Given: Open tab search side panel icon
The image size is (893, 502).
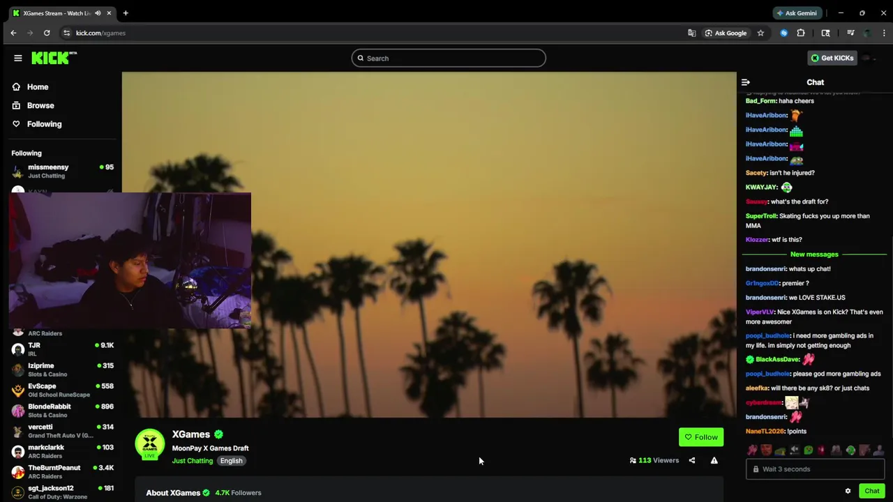Looking at the screenshot, I should (825, 33).
